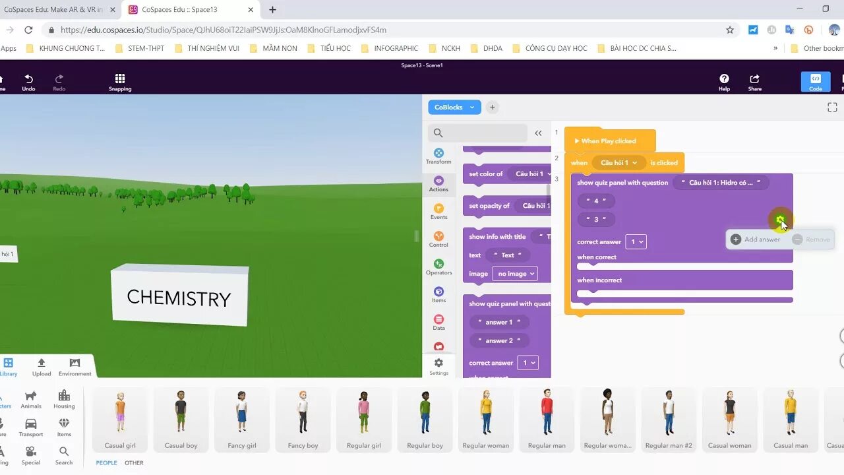Select the Events block category
The image size is (844, 475).
[x=438, y=212]
